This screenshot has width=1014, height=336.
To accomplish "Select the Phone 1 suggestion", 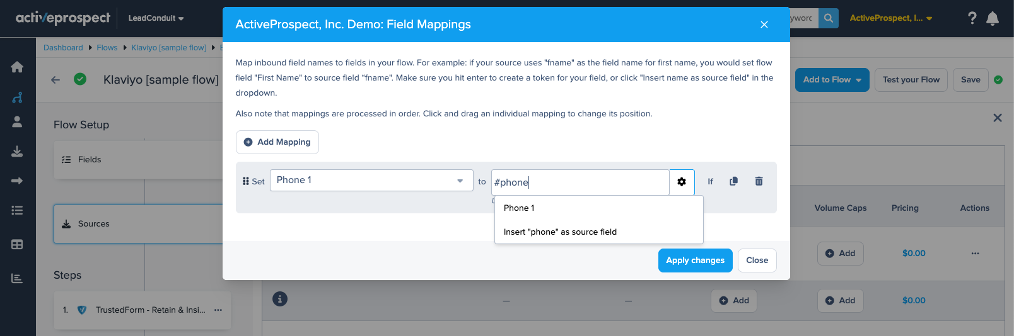I will tap(598, 208).
